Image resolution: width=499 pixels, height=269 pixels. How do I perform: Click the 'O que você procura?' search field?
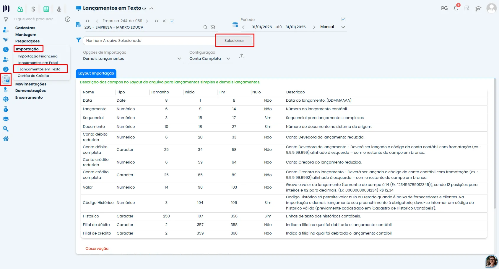(33, 19)
